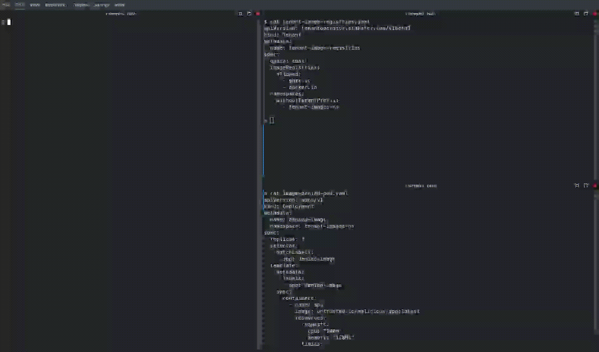Screen dimensions: 599x352
Task: Click the detach icon on the bottom-right pane header
Action: pos(586,185)
